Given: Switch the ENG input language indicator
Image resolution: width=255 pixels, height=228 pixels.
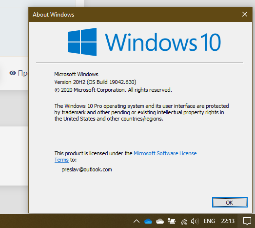Looking at the screenshot, I should (209, 221).
